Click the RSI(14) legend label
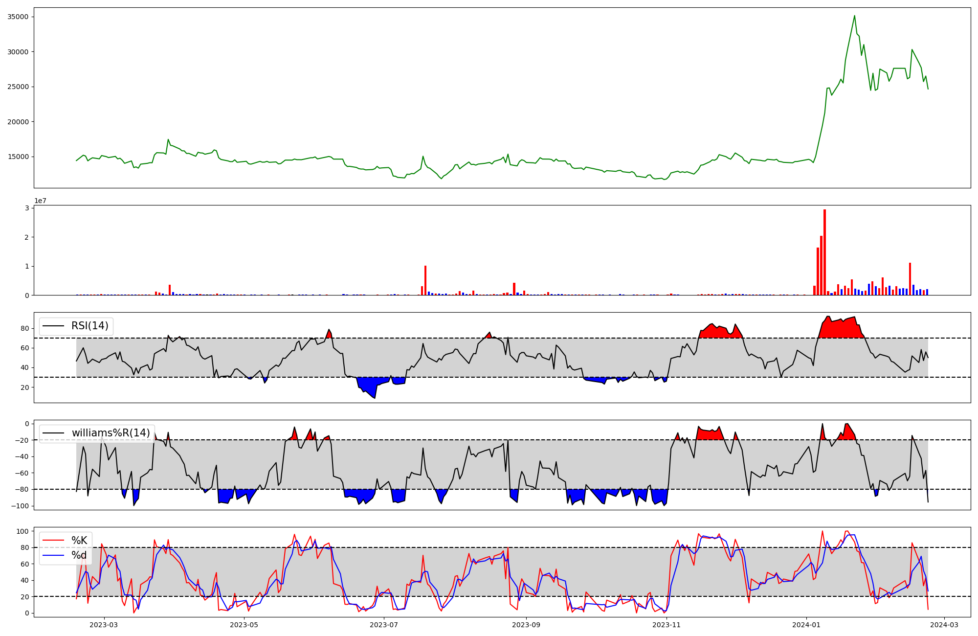Viewport: 978px width, 636px height. [x=90, y=326]
